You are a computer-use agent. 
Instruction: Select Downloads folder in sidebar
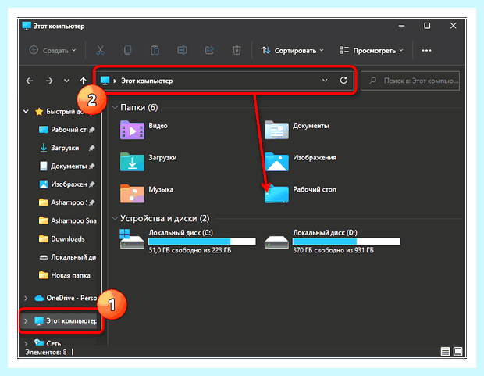pos(62,238)
